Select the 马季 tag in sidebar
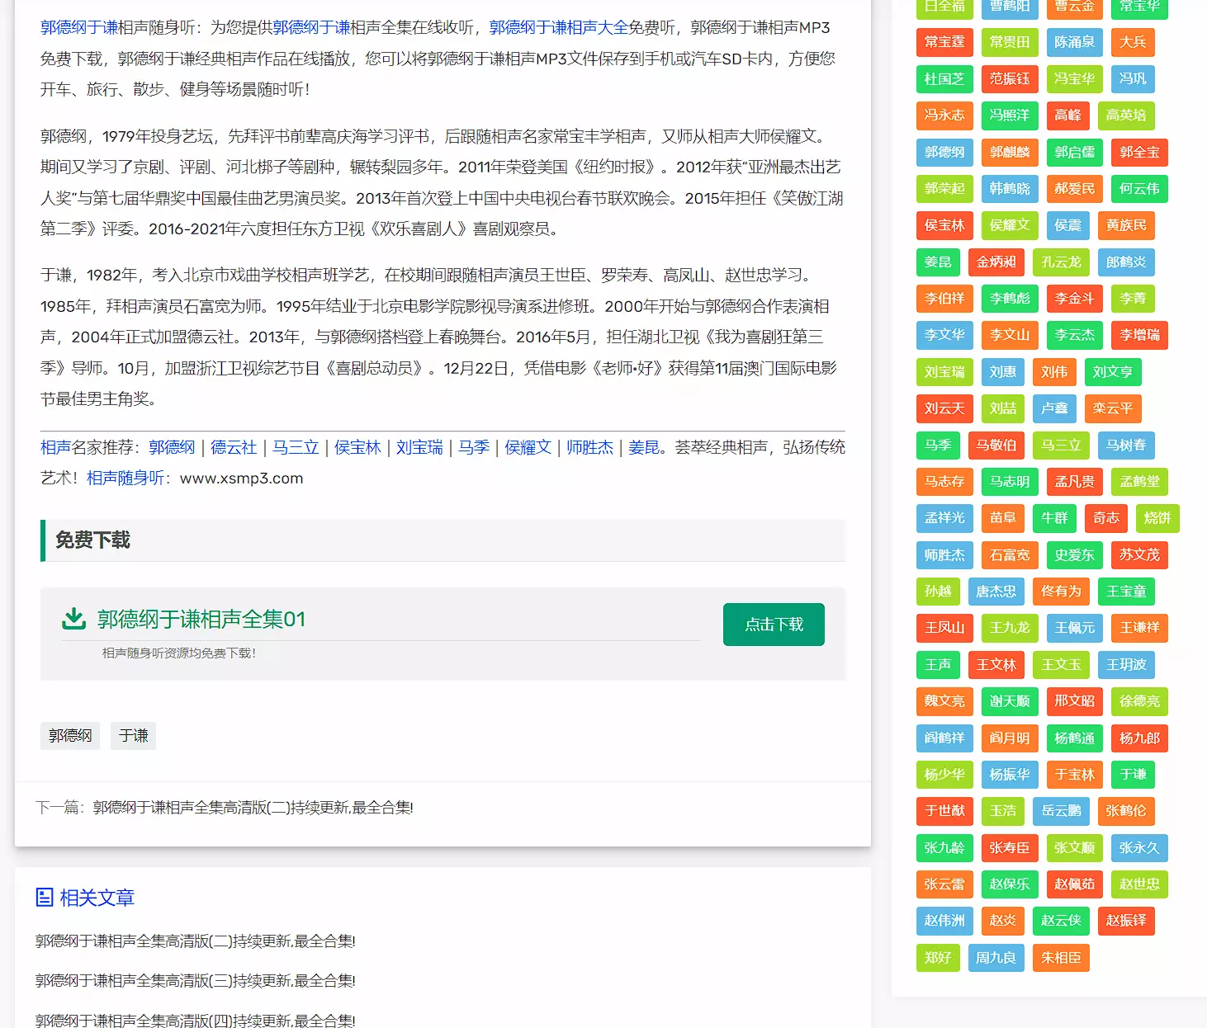Image resolution: width=1207 pixels, height=1028 pixels. click(938, 445)
